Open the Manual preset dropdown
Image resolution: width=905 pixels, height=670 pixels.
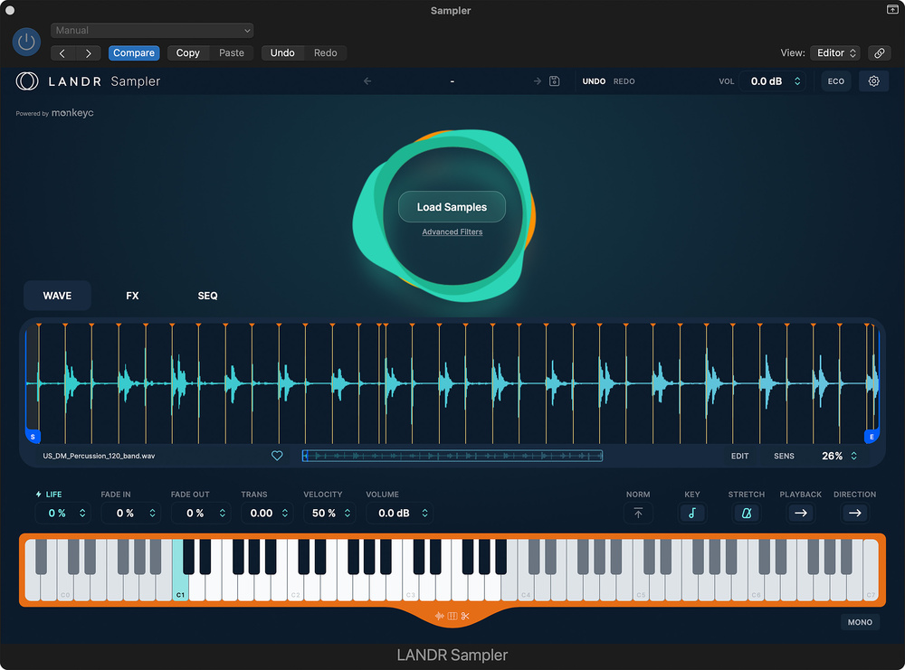click(x=152, y=30)
